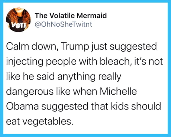Click the display name The Volatile Mermaid
The width and height of the screenshot is (171, 137).
pos(71,16)
